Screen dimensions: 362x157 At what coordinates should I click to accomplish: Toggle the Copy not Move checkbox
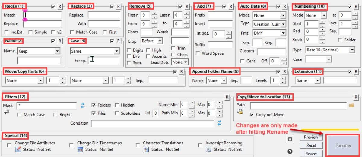tap(252, 115)
